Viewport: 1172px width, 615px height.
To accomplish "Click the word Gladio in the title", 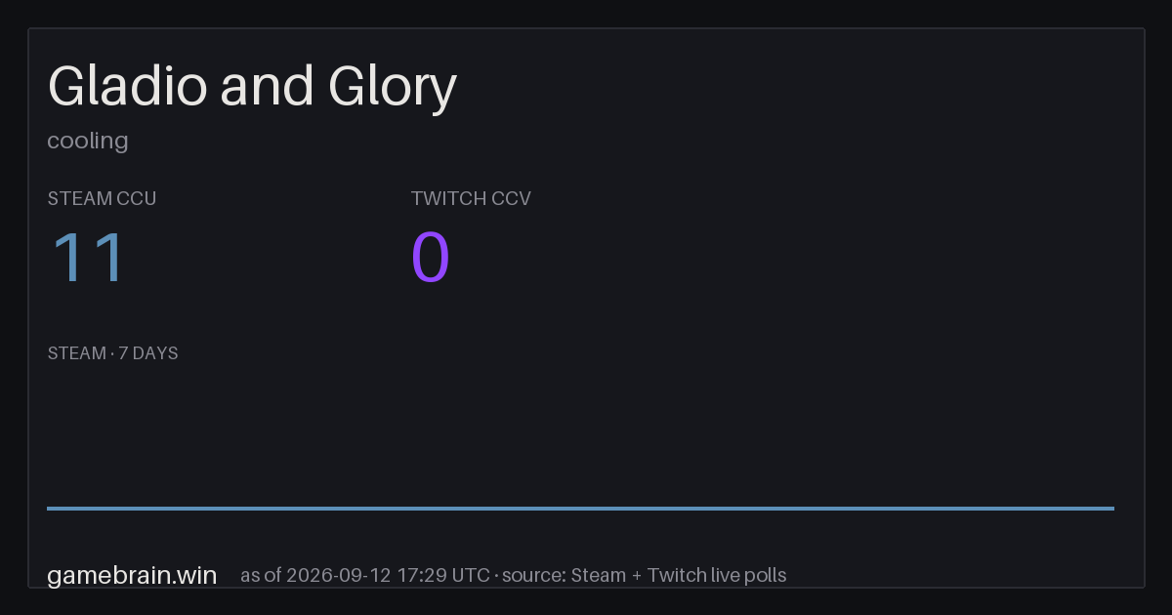I will tap(127, 88).
